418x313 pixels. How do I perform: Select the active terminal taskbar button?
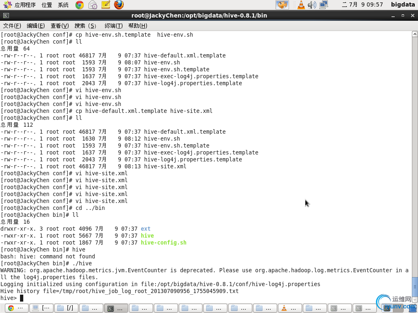[x=116, y=308]
